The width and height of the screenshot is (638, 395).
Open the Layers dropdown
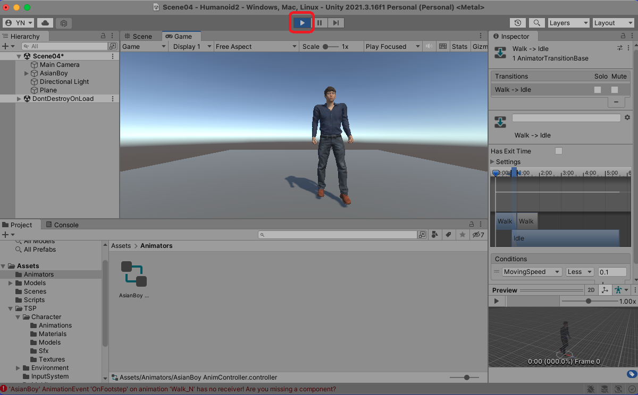(568, 23)
